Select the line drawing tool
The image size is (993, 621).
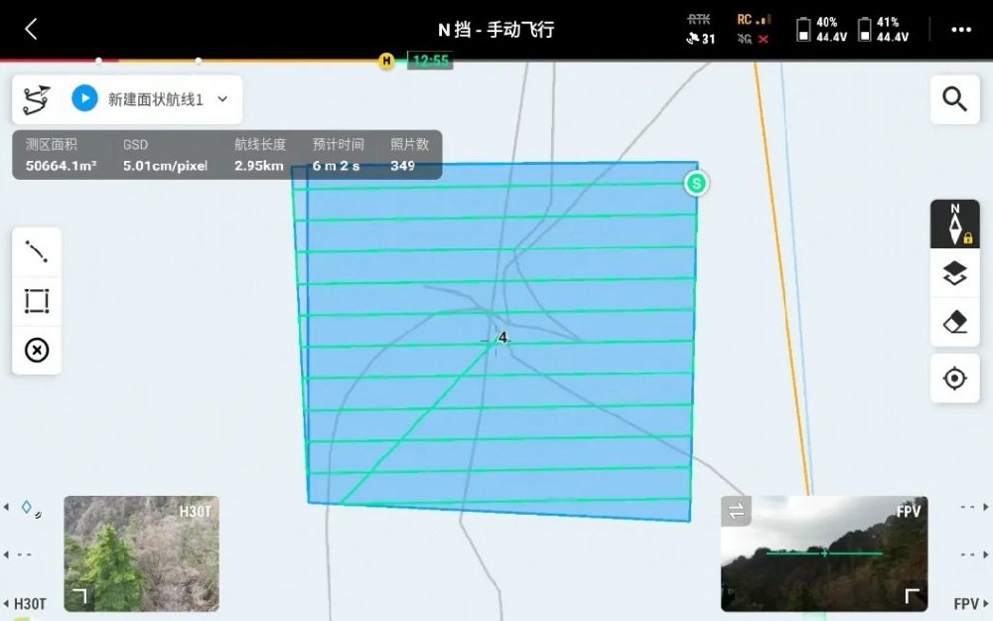pyautogui.click(x=37, y=251)
